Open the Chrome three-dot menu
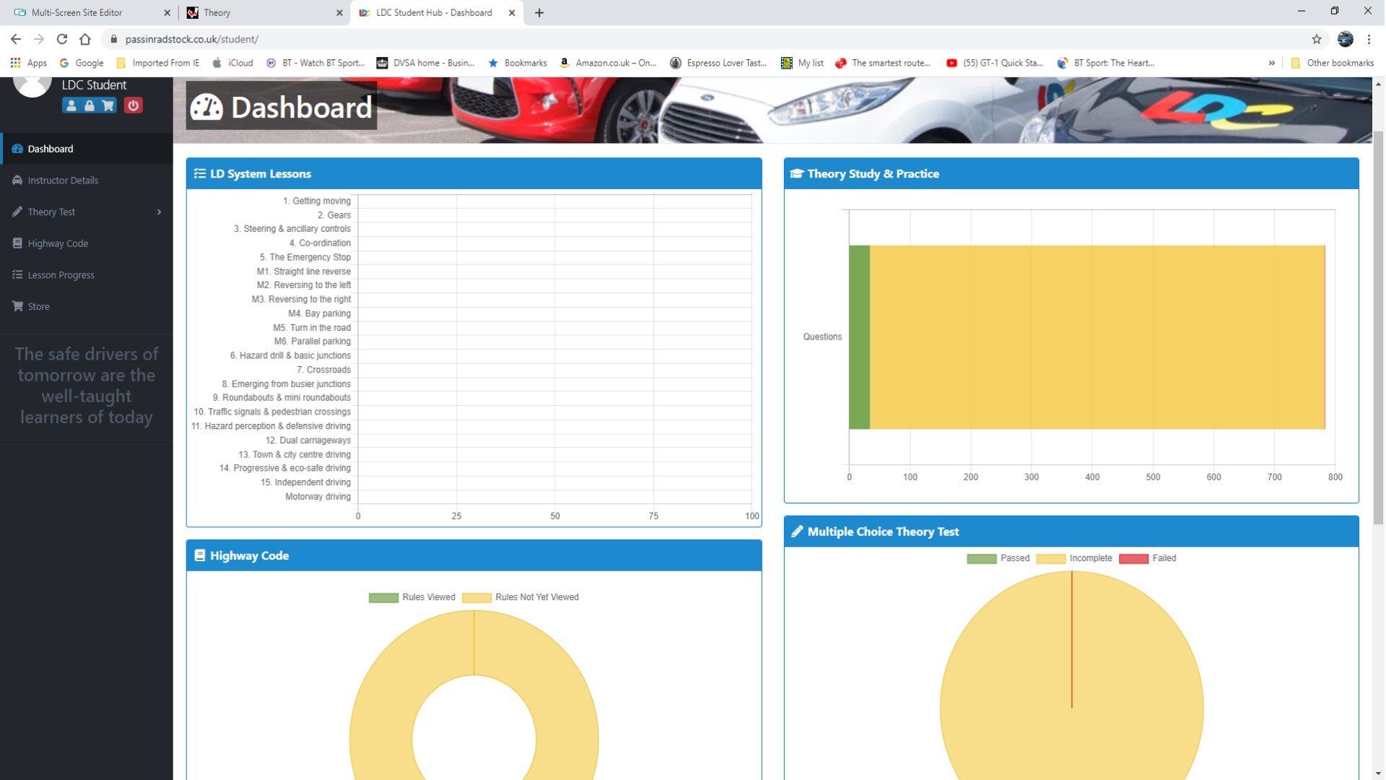 point(1369,39)
